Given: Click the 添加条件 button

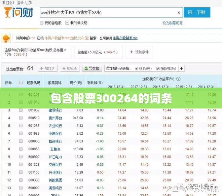Looking at the screenshot, I should tap(140, 52).
